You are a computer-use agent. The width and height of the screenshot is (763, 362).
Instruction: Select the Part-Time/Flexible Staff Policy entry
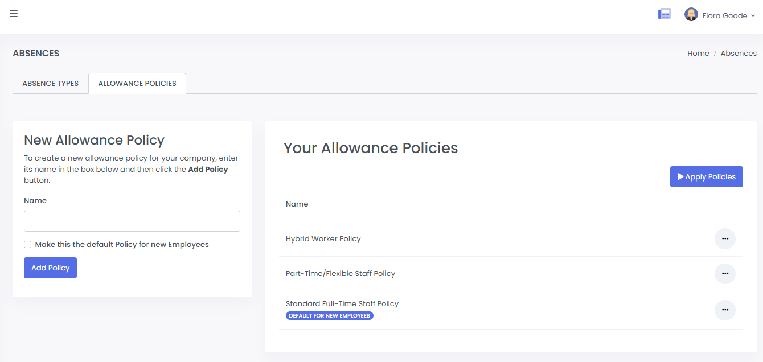tap(341, 273)
